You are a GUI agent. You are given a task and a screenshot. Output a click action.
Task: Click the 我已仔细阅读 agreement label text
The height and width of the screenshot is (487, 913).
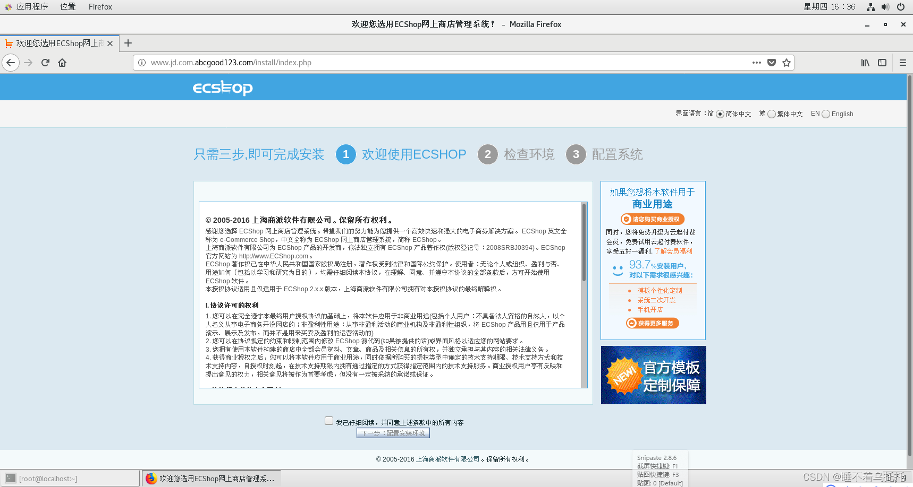(x=400, y=423)
